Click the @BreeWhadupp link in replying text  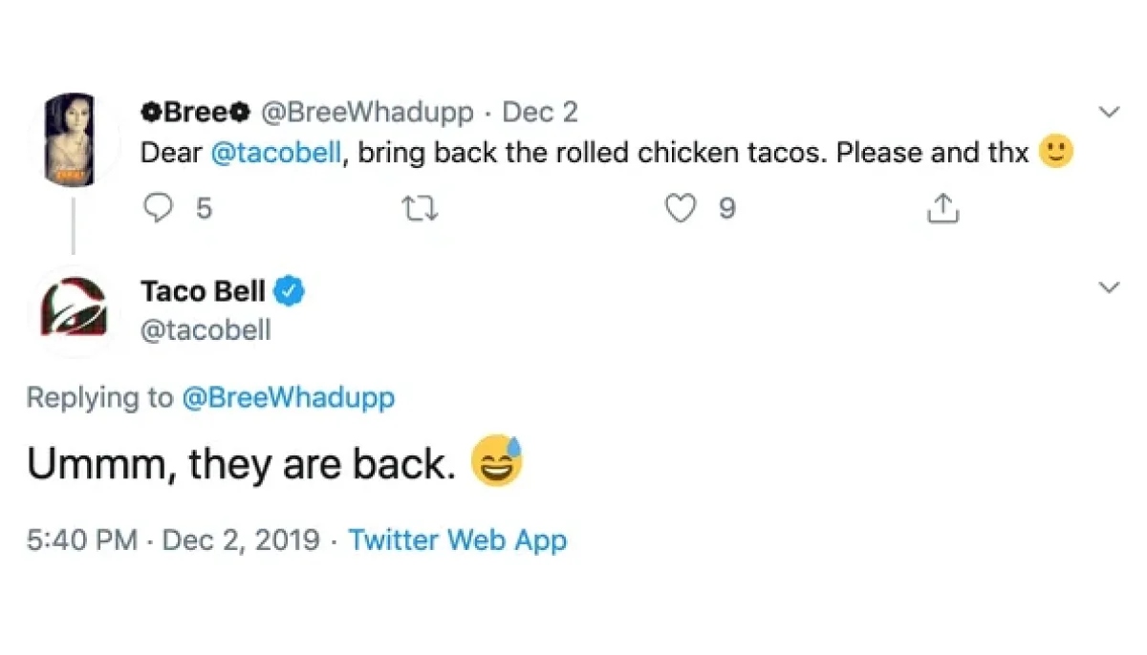[x=290, y=397]
